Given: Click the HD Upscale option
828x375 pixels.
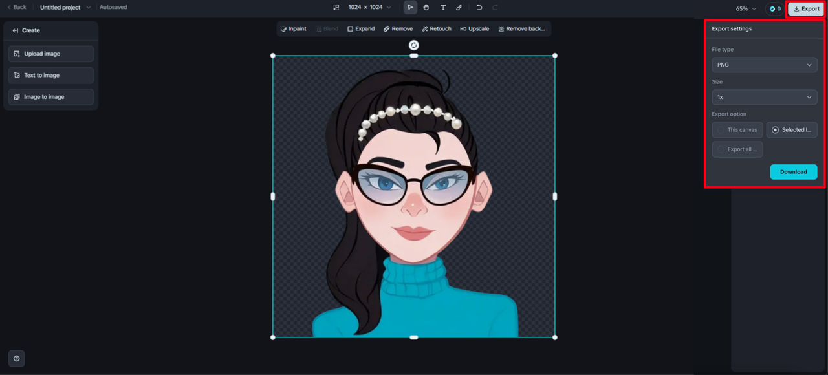Looking at the screenshot, I should 475,28.
